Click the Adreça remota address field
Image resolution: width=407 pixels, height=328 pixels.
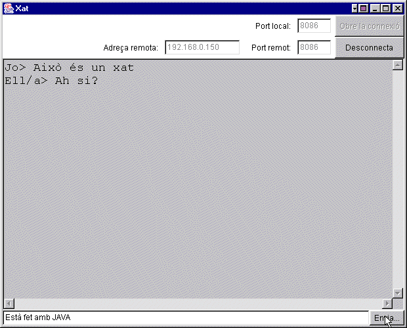pyautogui.click(x=202, y=47)
